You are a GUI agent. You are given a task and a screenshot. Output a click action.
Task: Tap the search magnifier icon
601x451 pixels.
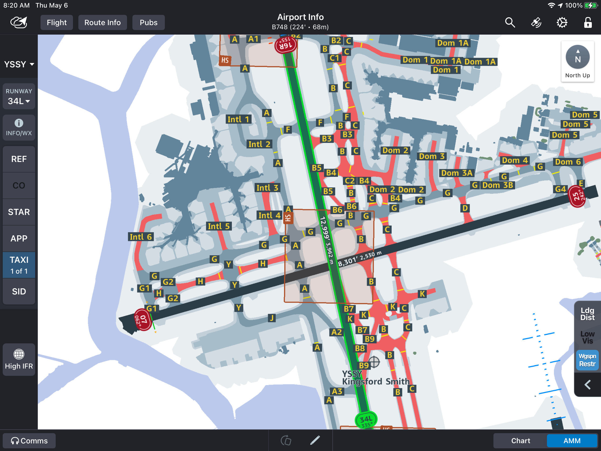(x=510, y=22)
